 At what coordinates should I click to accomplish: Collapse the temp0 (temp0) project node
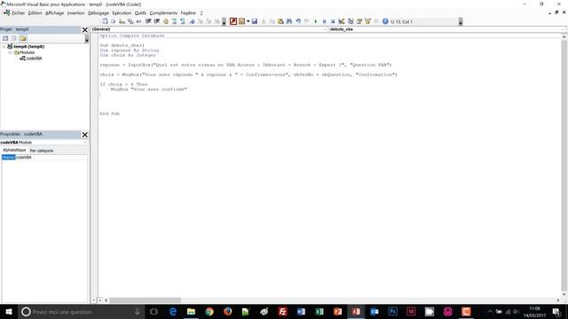[x=4, y=47]
